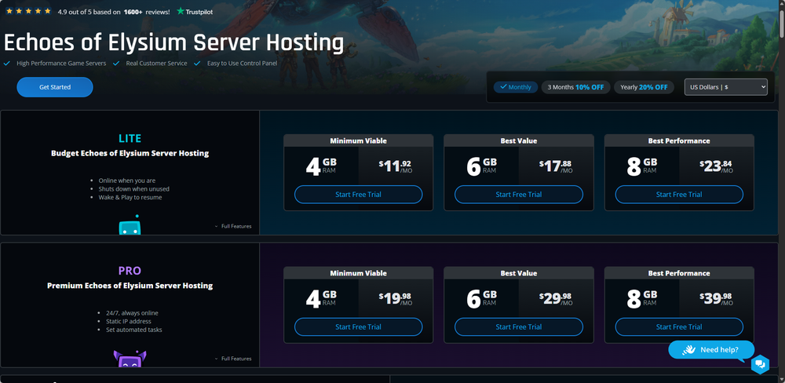Start free trial for PRO 4 GB plan

coord(359,327)
